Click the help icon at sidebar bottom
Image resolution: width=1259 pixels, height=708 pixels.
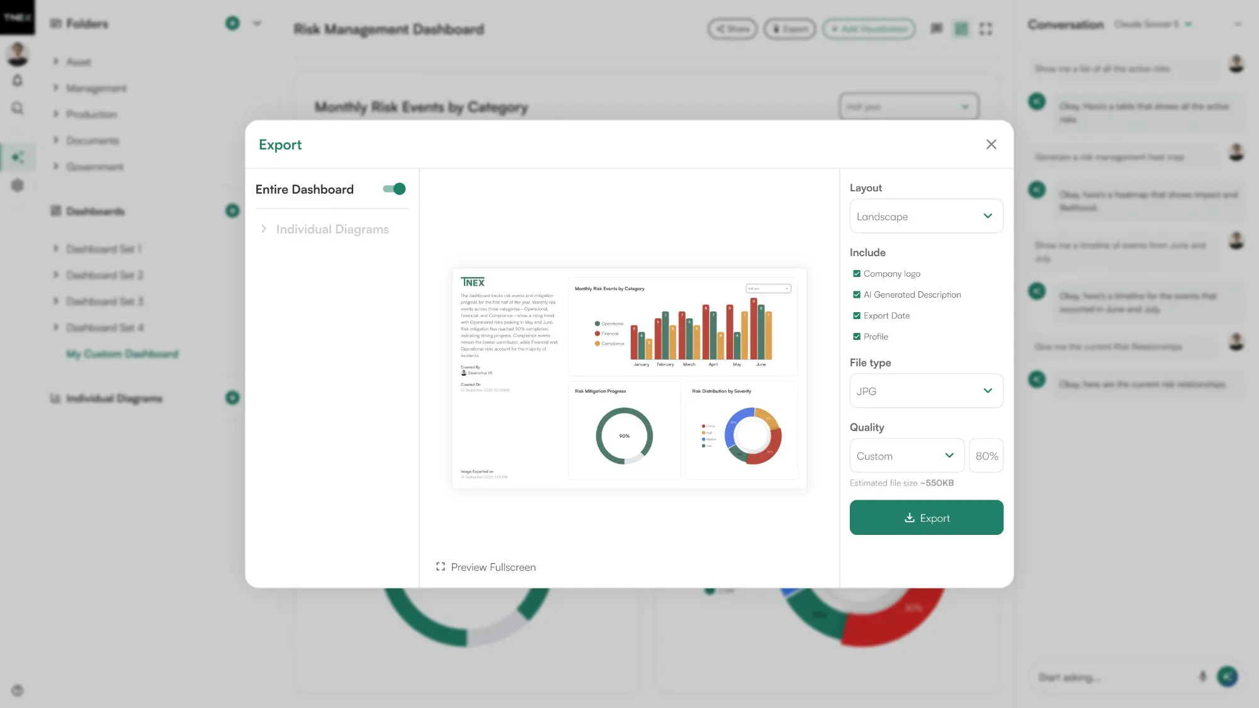[x=18, y=690]
